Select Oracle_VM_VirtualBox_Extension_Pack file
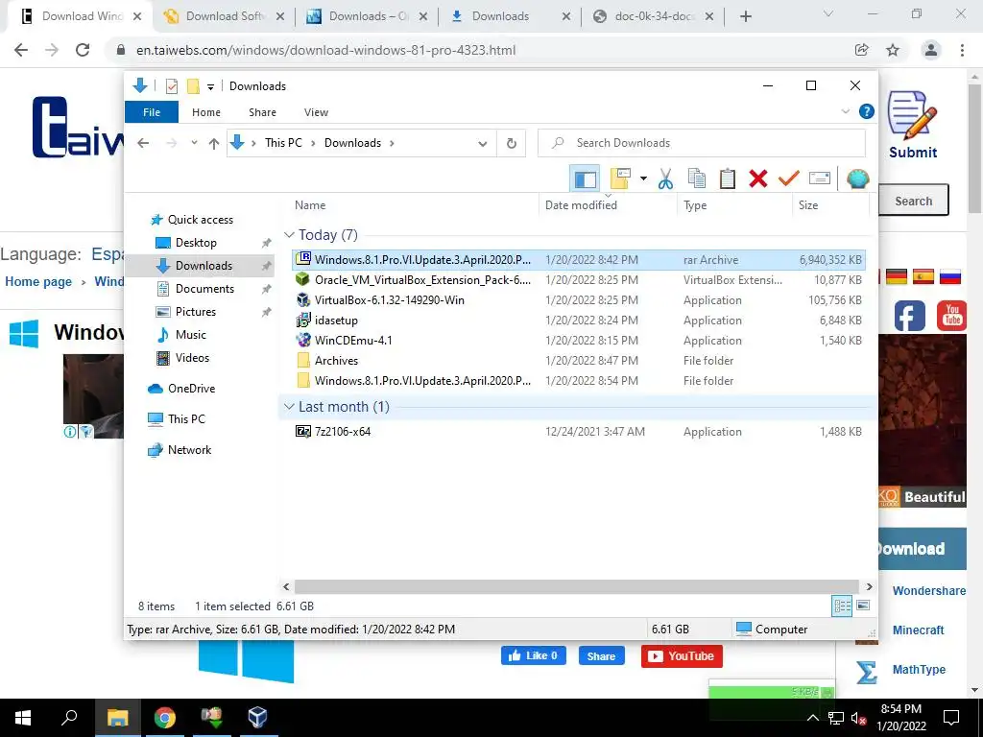 pyautogui.click(x=579, y=279)
